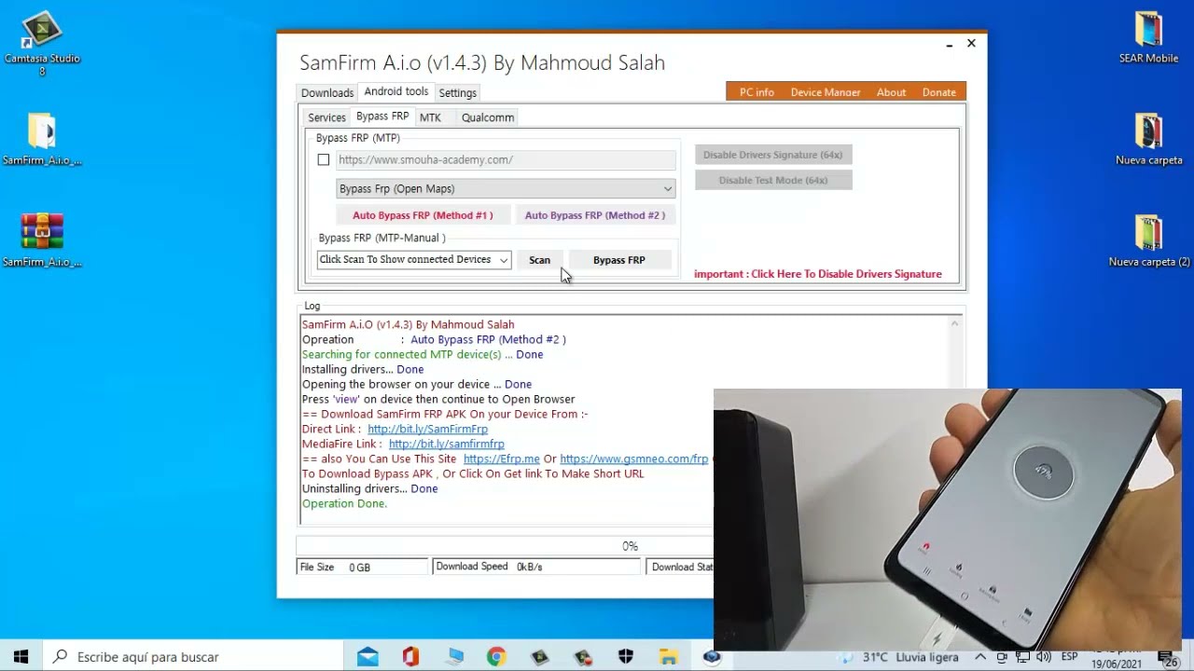Click the taskbar search magnifier icon
The height and width of the screenshot is (671, 1194).
pos(61,657)
